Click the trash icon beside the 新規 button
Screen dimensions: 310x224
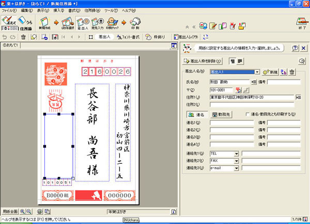coord(292,72)
